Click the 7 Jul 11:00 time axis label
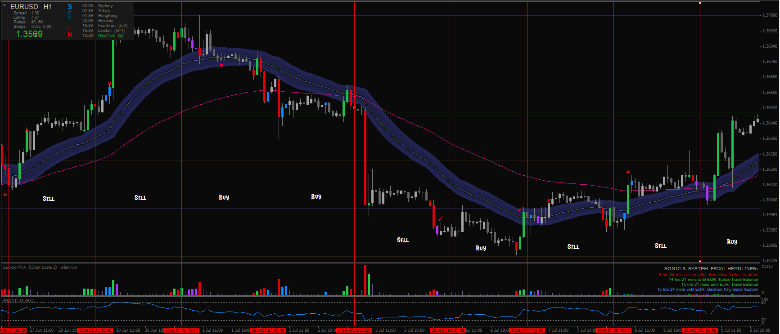 coord(559,330)
